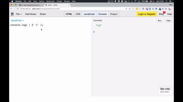Click the battery status indicator

145,1
